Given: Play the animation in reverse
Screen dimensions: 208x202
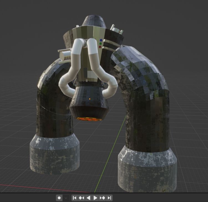Looking at the screenshot, I should 88,198.
